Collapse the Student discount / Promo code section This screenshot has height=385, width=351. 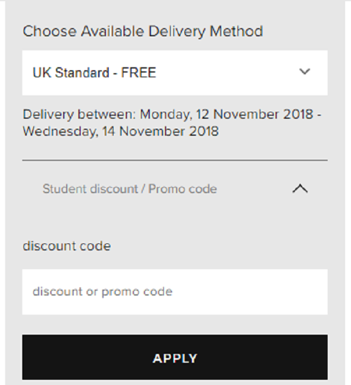click(175, 189)
